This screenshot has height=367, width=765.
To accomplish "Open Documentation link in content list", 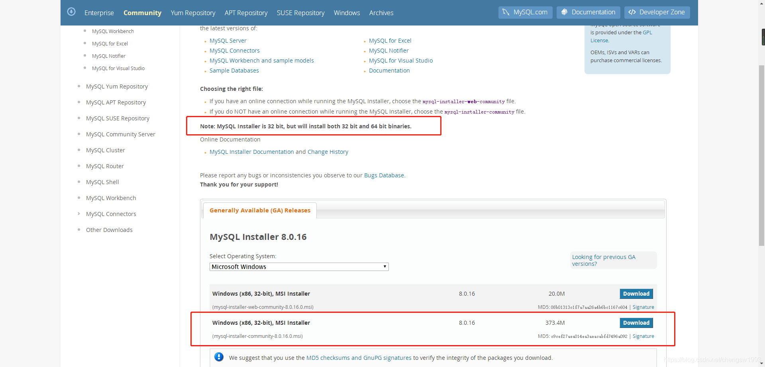I will pyautogui.click(x=389, y=71).
